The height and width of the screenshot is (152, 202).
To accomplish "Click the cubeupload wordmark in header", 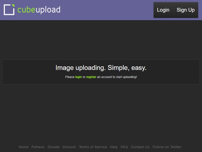I will pyautogui.click(x=39, y=10).
